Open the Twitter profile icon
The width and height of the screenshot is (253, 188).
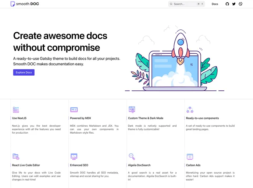click(234, 4)
